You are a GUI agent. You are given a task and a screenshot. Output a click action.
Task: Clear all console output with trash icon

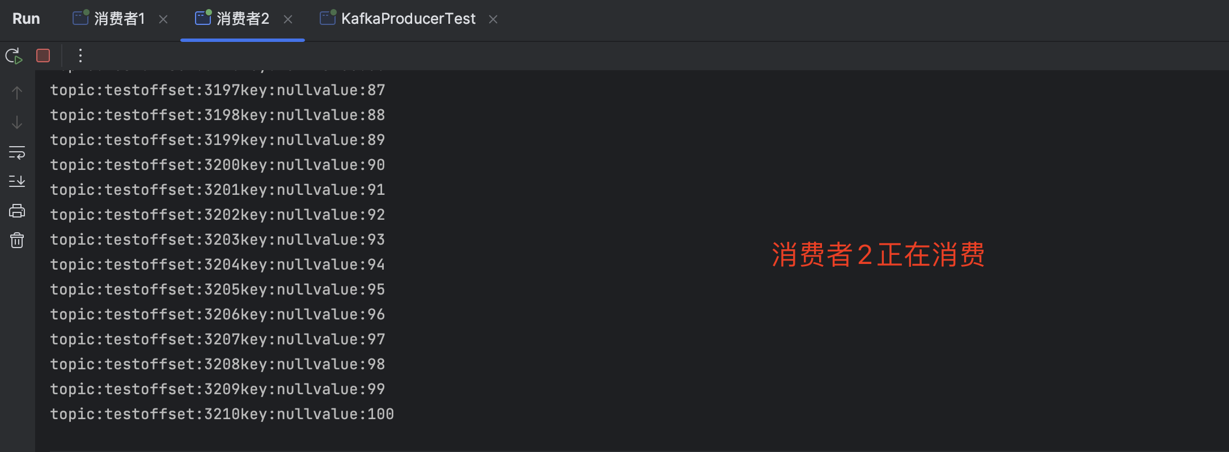(17, 241)
